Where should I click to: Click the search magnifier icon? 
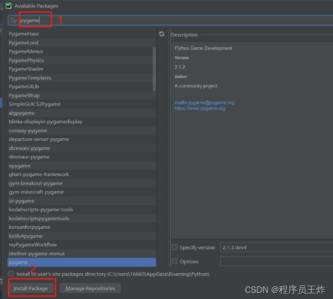[13, 21]
